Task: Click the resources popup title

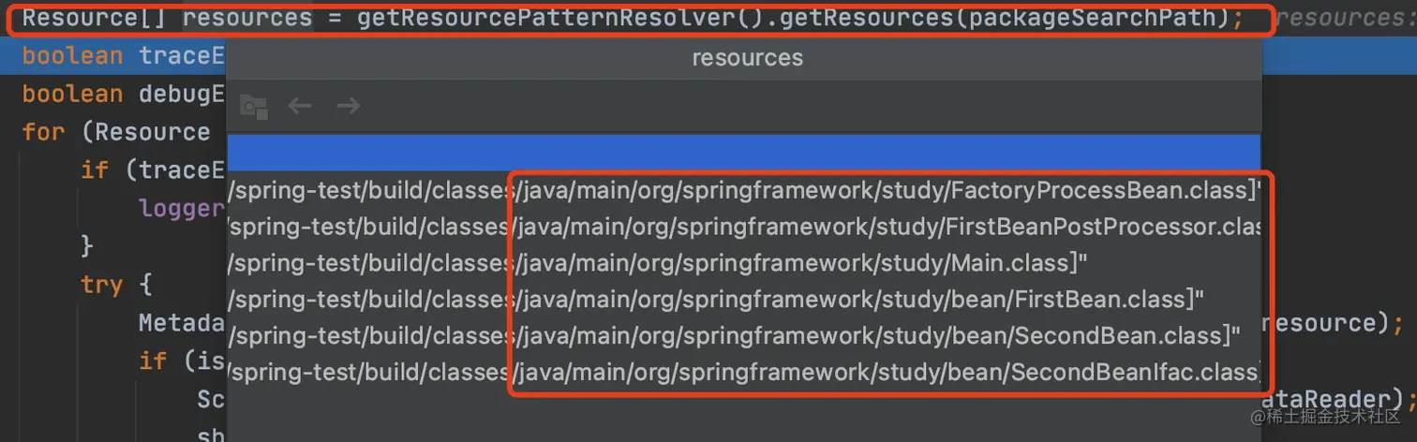Action: tap(747, 58)
